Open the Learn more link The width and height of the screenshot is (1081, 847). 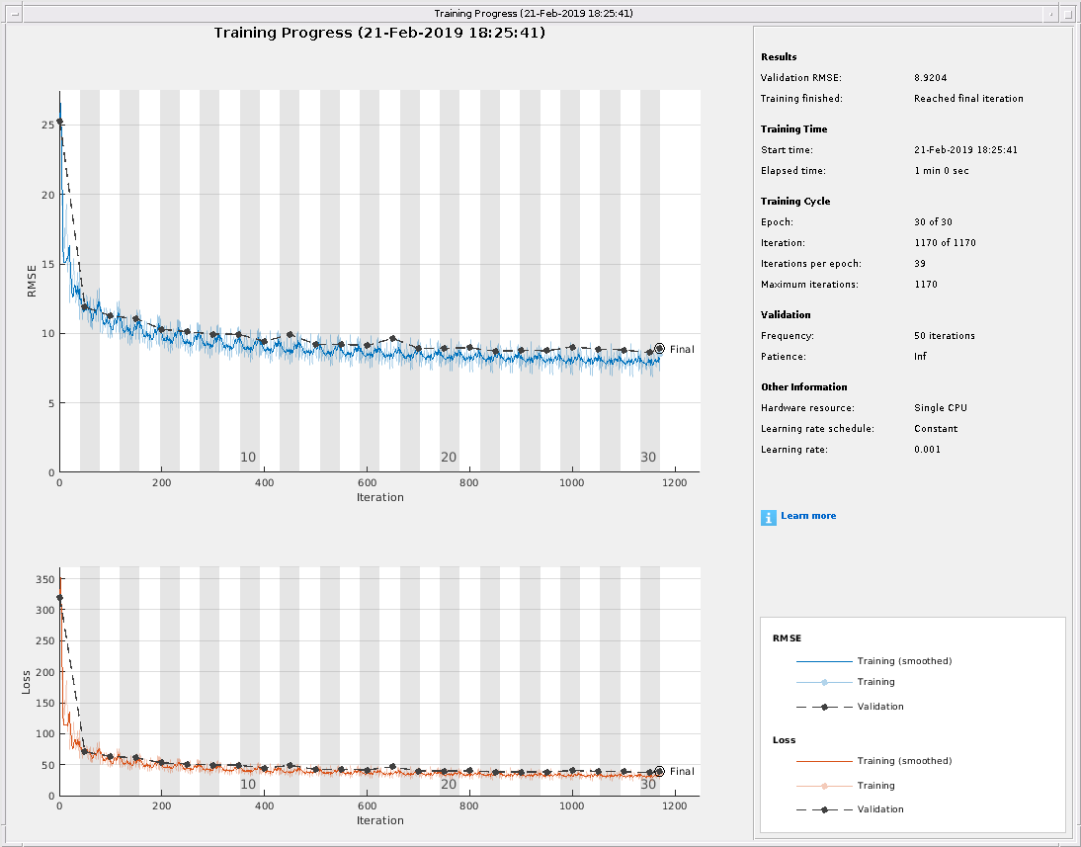point(807,516)
